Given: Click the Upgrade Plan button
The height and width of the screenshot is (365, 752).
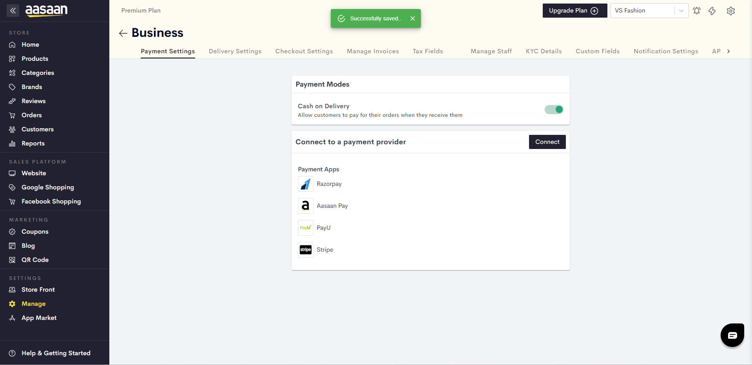Looking at the screenshot, I should [x=575, y=11].
